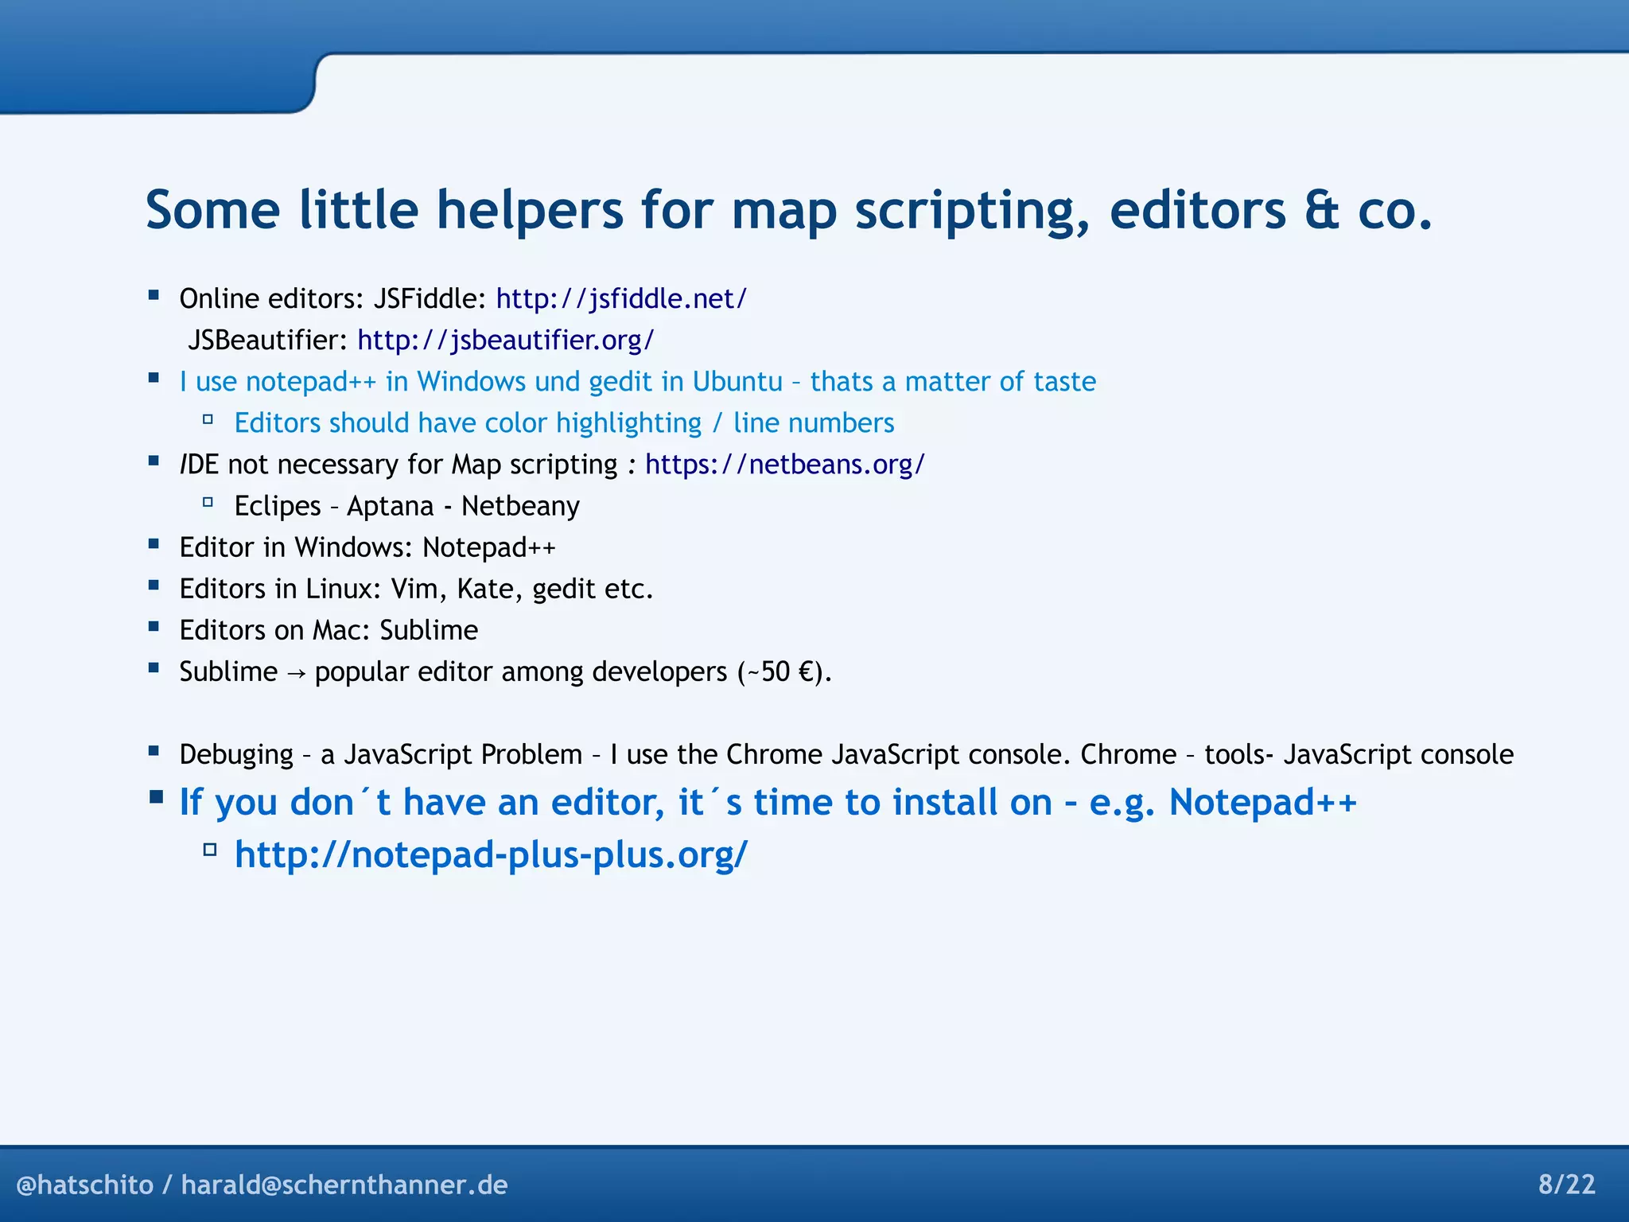Click the 'Debuging – a JavaScript Problem' line
The image size is (1629, 1222).
(846, 754)
